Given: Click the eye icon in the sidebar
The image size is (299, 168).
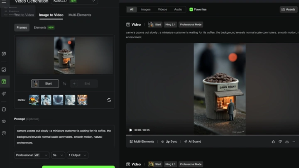Looking at the screenshot, I should point(4,121).
